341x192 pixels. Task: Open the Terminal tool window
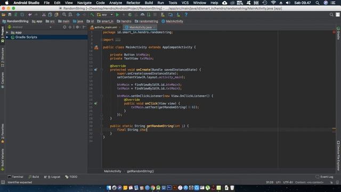pos(15,177)
